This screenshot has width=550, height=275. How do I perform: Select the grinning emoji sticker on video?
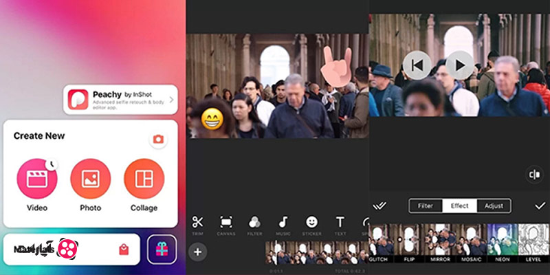pos(212,119)
